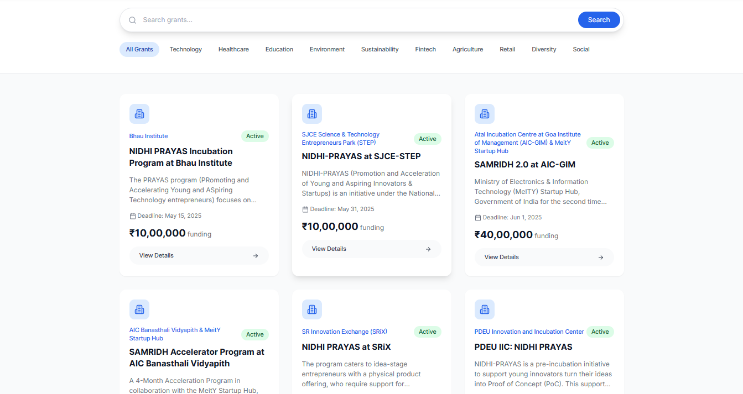Click the building icon on the SJCE-STEP card
Viewport: 743px width, 394px height.
pos(312,114)
